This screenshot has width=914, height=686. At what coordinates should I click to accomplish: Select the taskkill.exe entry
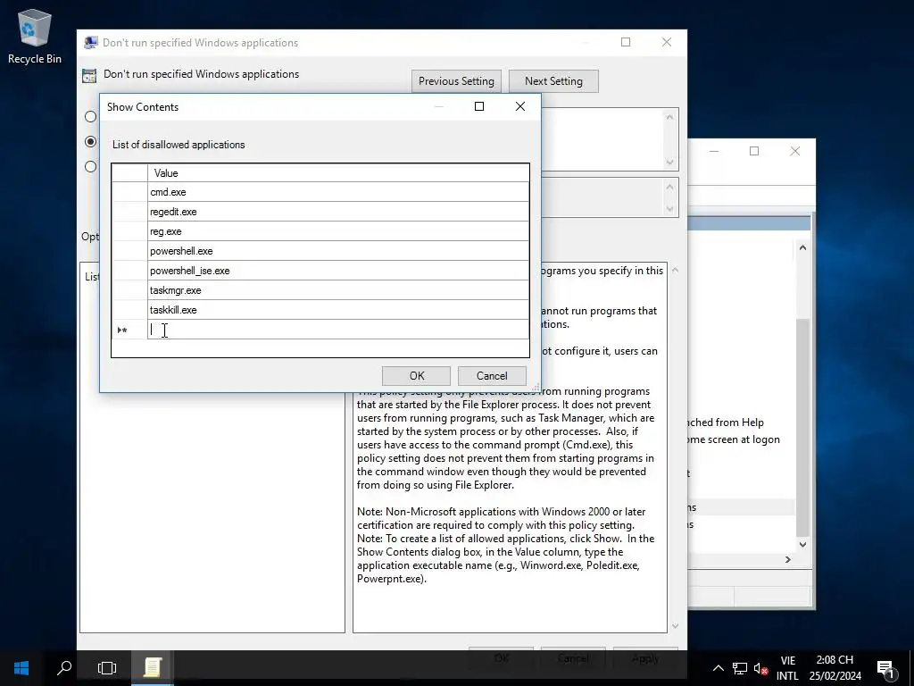coord(338,310)
